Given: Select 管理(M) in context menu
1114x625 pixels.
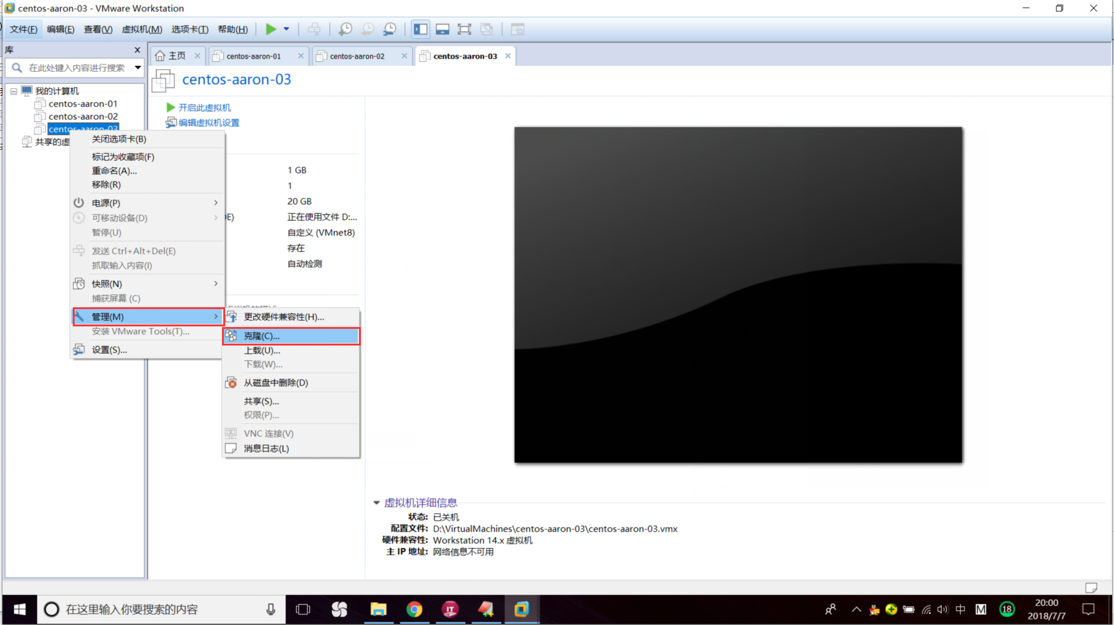Looking at the screenshot, I should (x=147, y=317).
